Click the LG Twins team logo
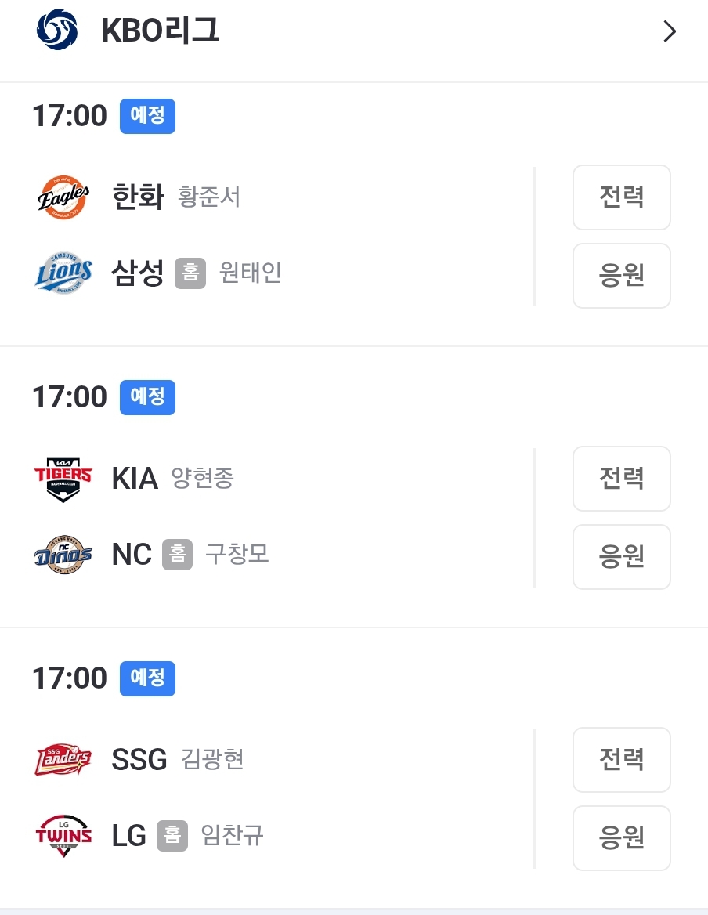 pos(63,836)
